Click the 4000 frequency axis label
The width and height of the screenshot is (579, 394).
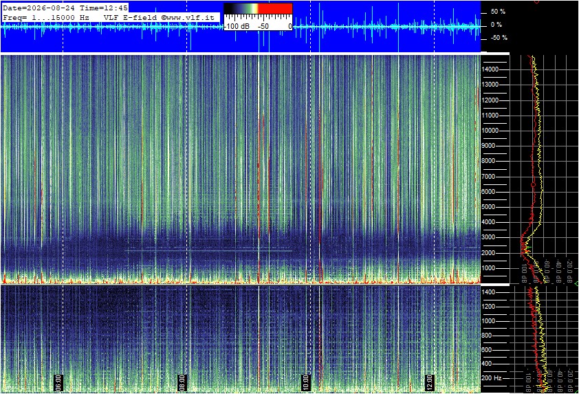click(488, 222)
